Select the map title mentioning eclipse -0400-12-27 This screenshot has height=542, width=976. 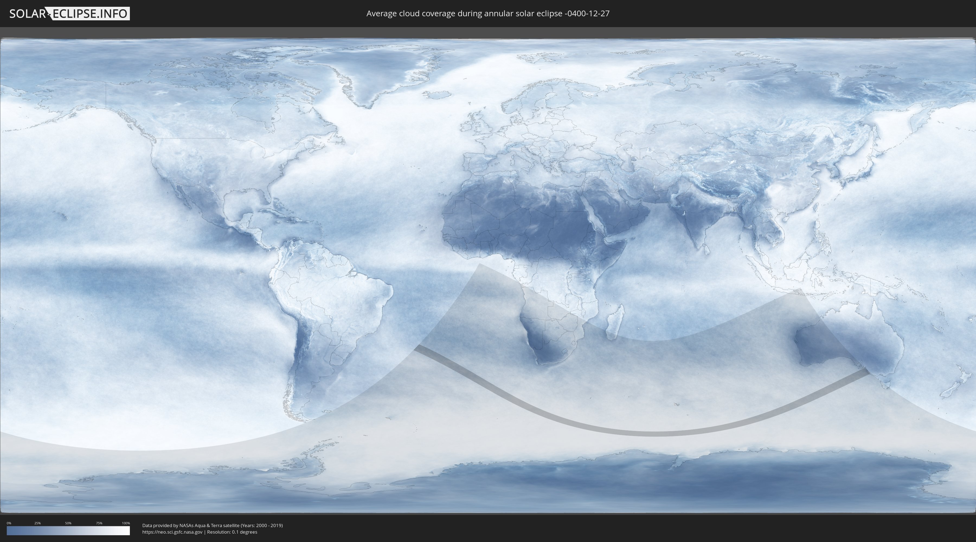488,14
